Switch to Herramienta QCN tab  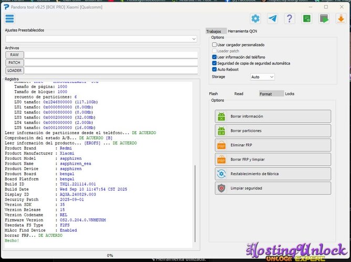coord(242,31)
